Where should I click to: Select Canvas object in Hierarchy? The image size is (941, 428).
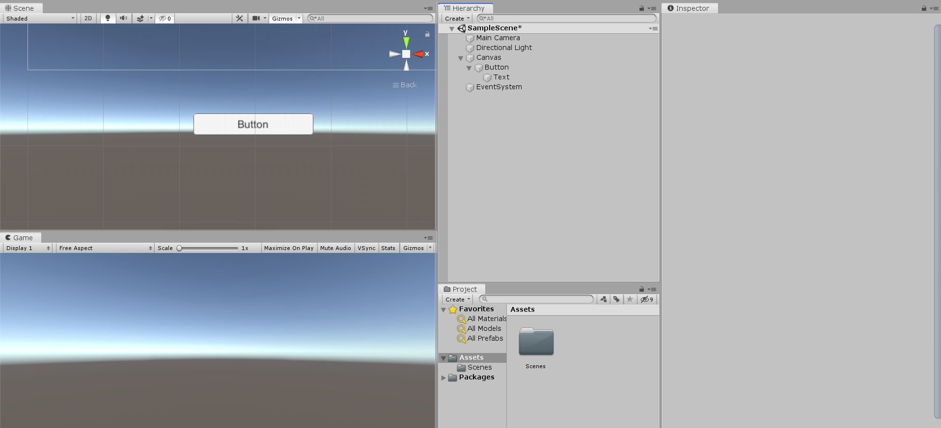coord(489,57)
